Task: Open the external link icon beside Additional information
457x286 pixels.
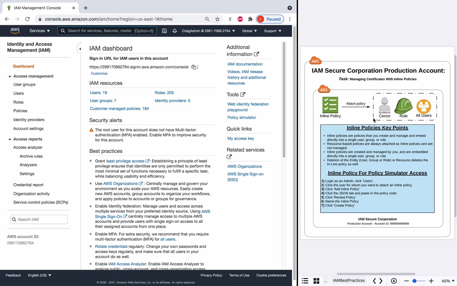Action: (256, 54)
